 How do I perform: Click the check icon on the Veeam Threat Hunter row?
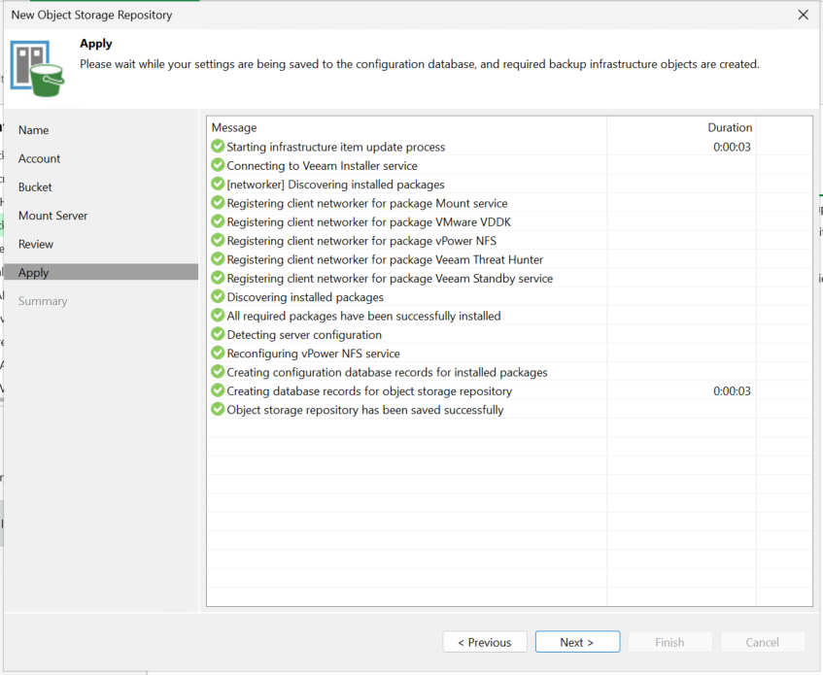(218, 259)
